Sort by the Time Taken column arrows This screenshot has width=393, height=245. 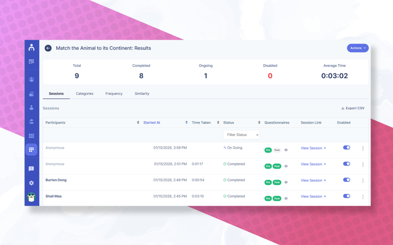tap(218, 123)
